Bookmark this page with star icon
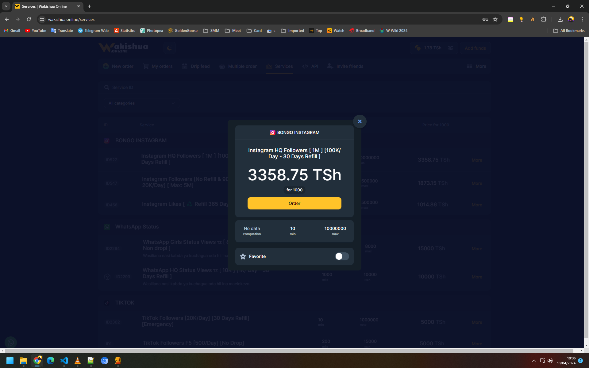The width and height of the screenshot is (589, 368). 495,19
